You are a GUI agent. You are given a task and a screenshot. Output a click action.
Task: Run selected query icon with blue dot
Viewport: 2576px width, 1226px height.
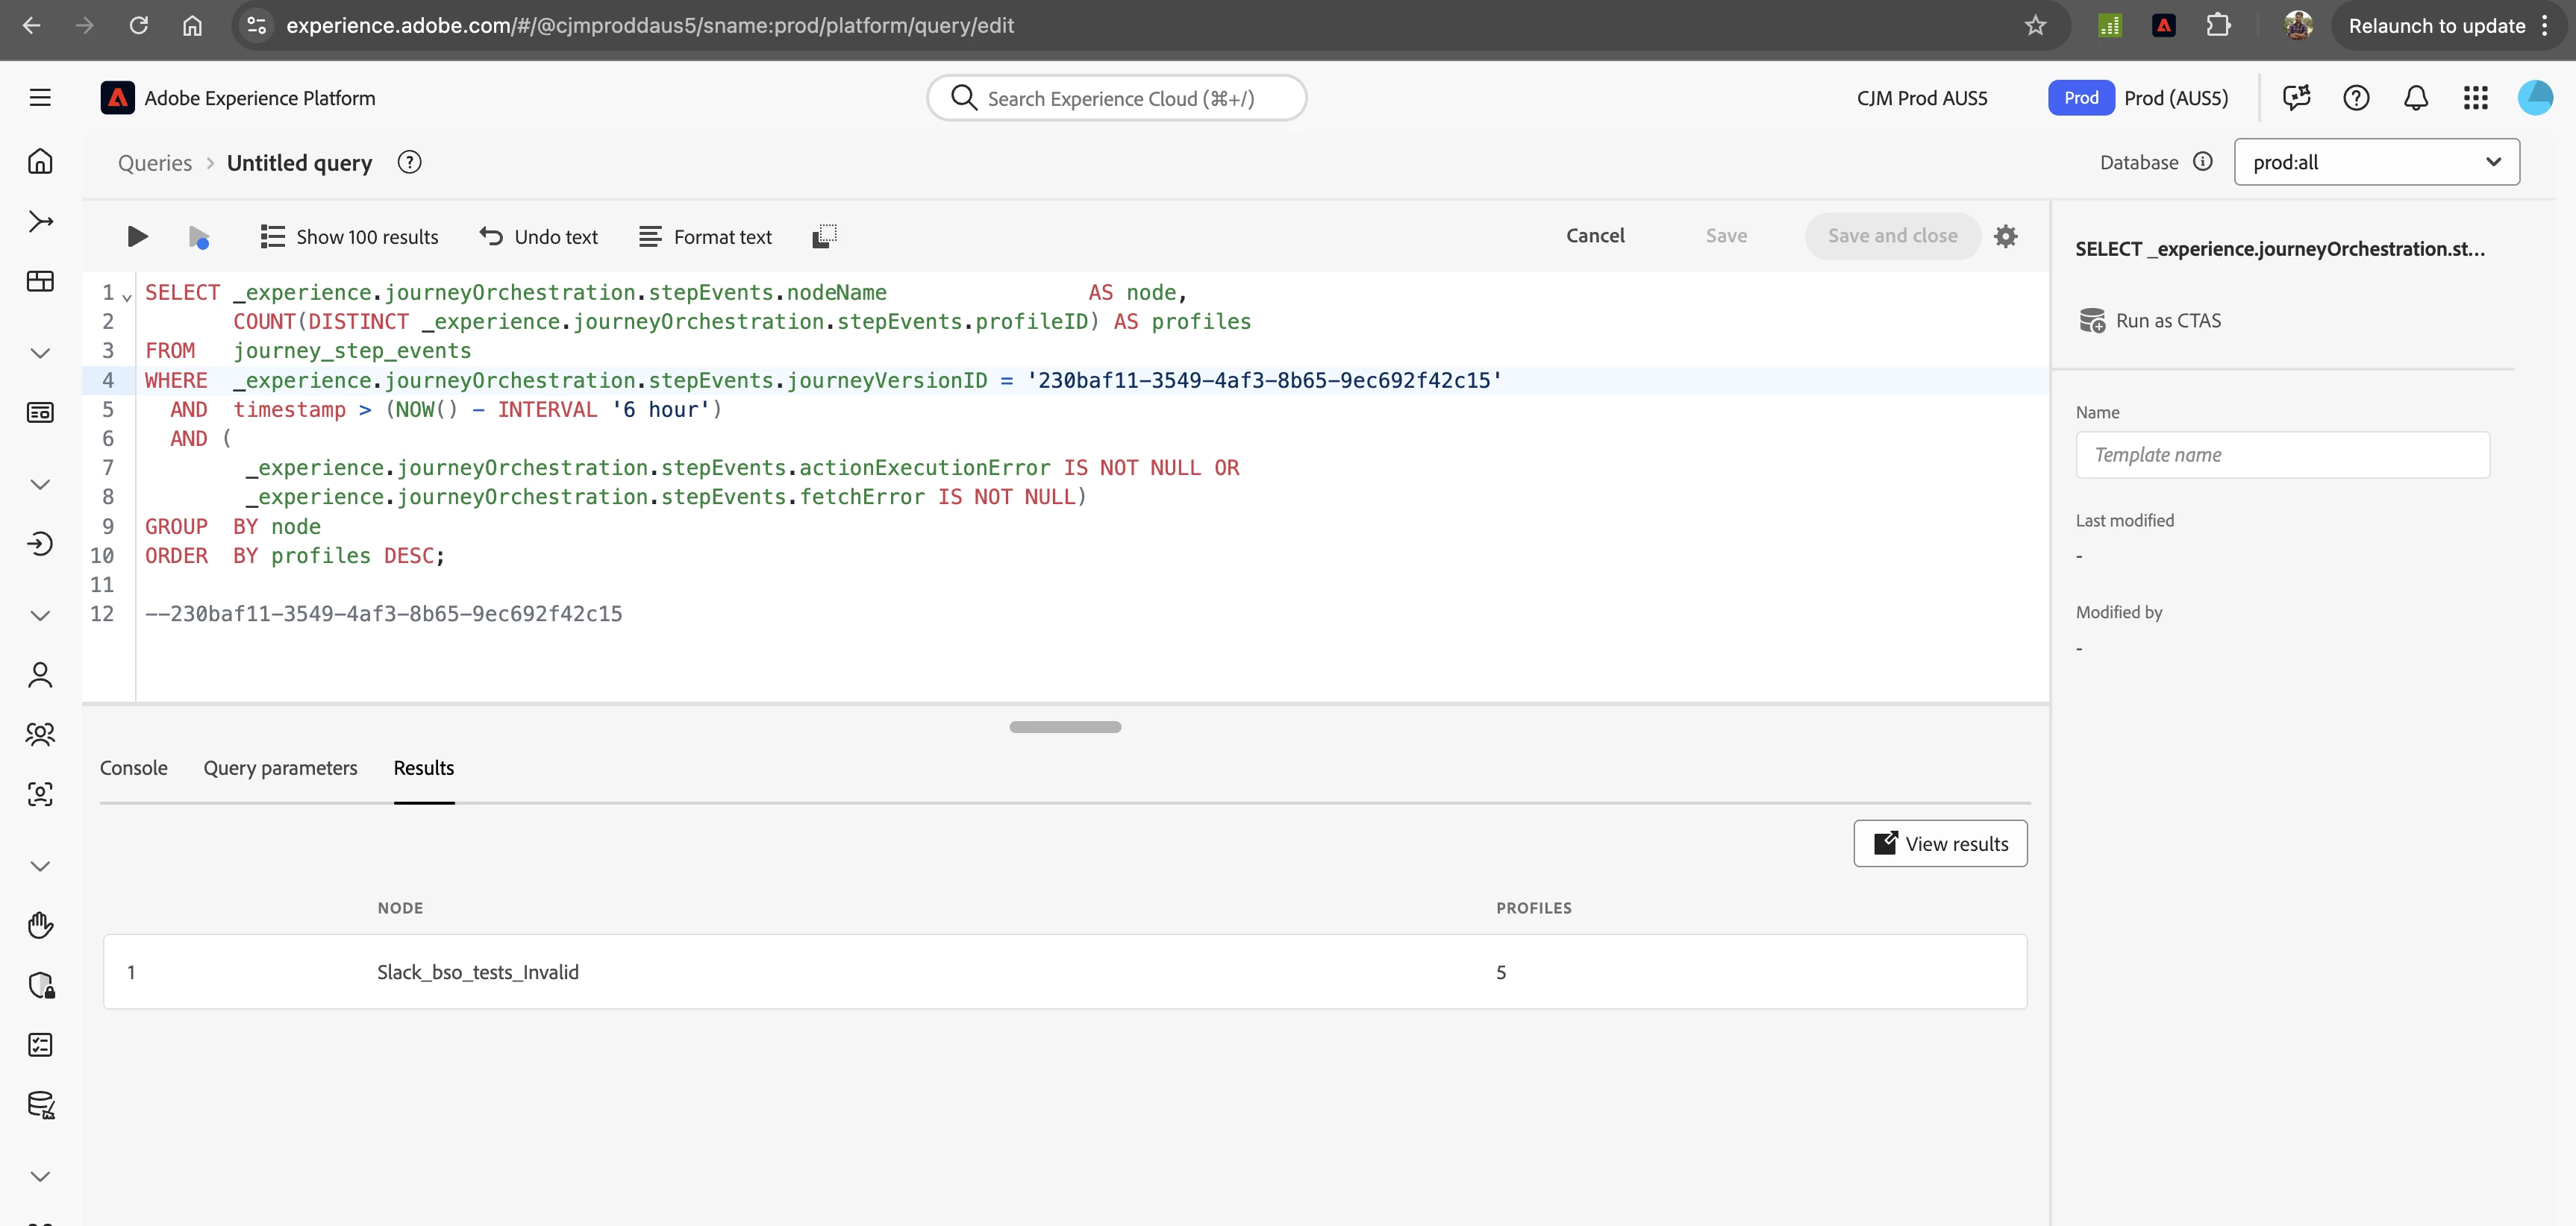coord(198,237)
